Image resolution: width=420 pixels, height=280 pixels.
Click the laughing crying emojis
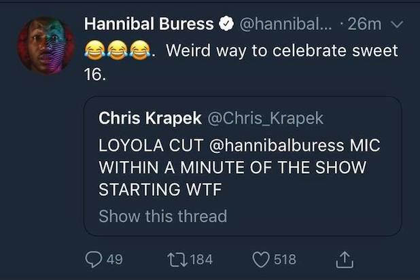tap(118, 52)
